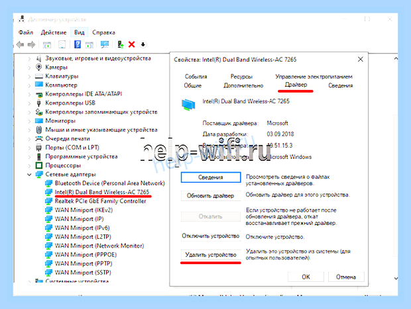Click the Back arrow toolbar icon

coord(20,45)
